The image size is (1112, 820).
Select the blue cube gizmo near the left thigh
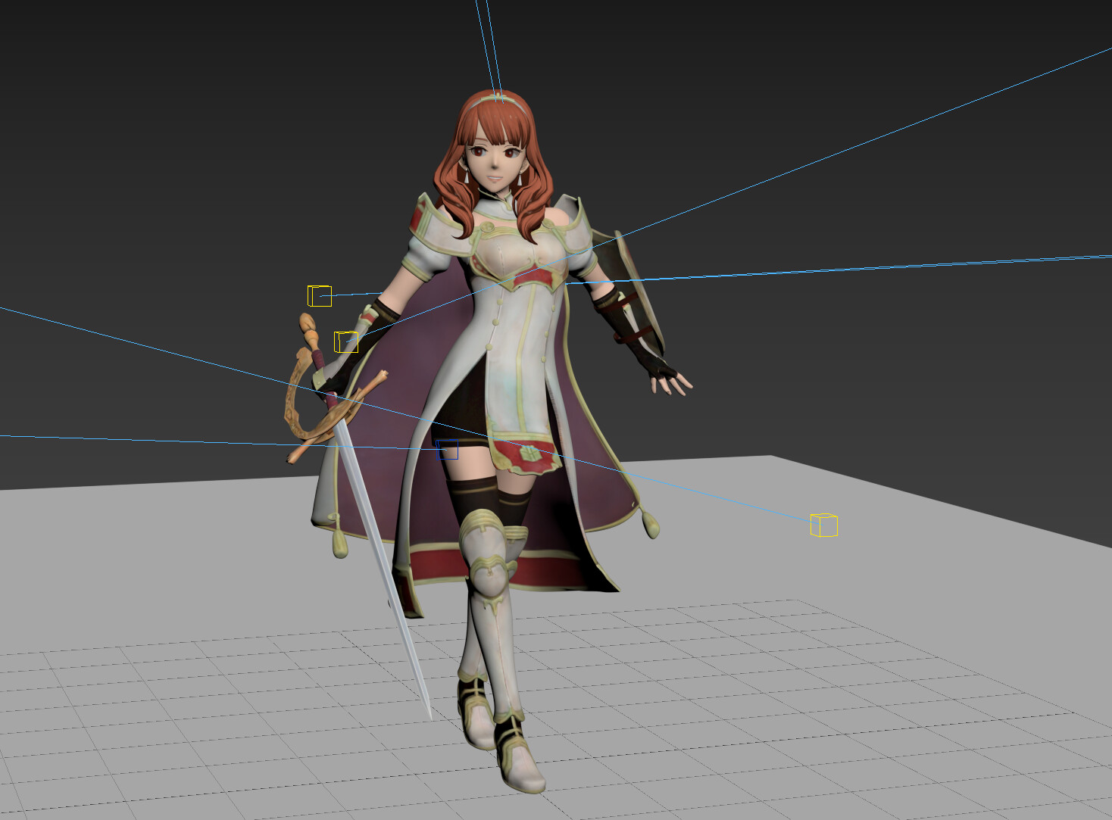click(x=448, y=448)
